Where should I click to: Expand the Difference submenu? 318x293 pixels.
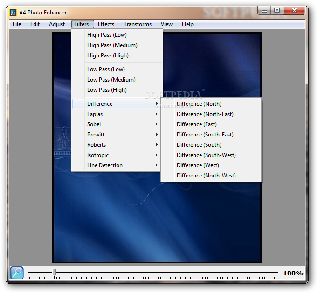117,104
